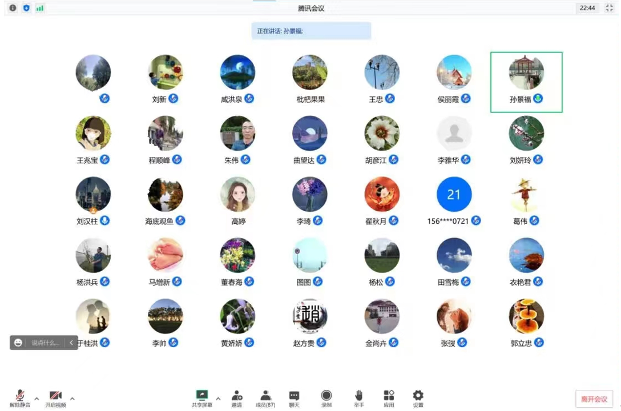The height and width of the screenshot is (411, 621).
Task: Click the meeting info icon at top-left
Action: point(13,8)
